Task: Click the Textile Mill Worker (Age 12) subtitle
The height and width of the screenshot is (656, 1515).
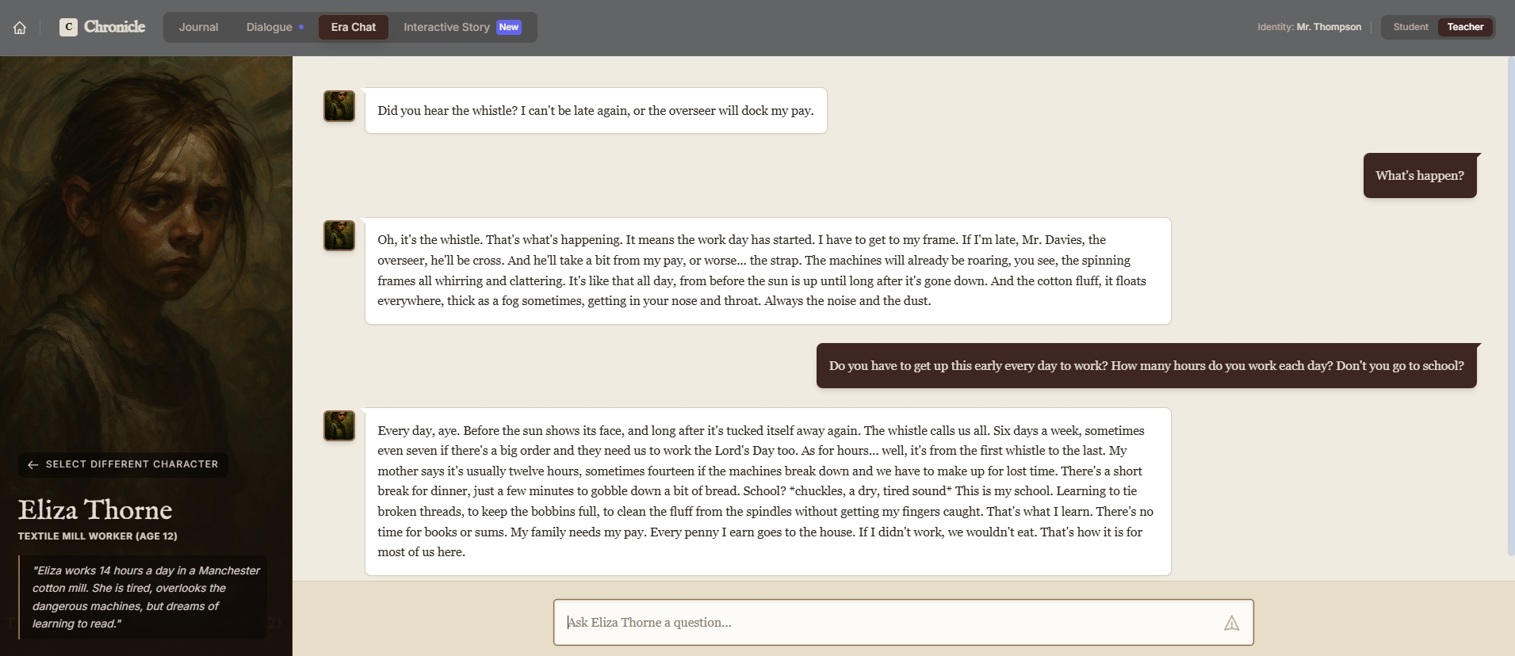Action: coord(98,536)
